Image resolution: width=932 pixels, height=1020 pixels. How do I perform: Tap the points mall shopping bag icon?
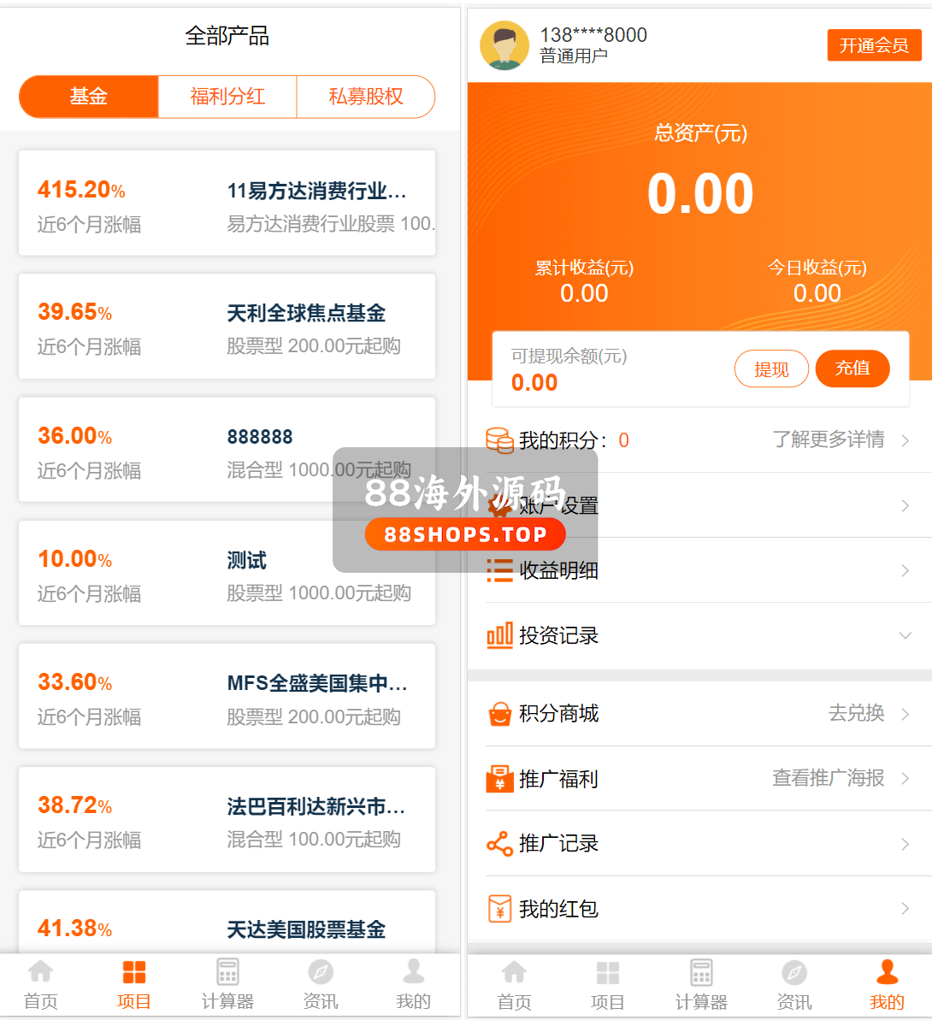tap(499, 713)
